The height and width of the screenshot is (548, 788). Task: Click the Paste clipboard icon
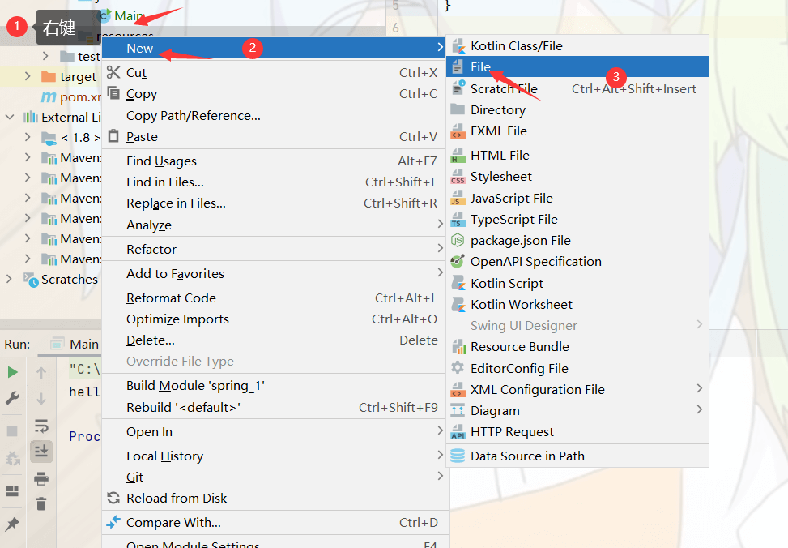click(113, 136)
